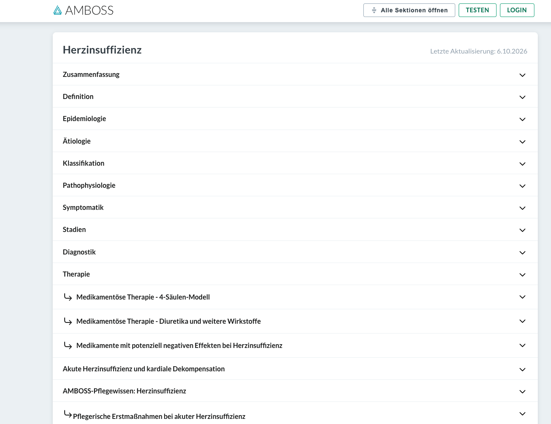
Task: Open the Therapie section title
Action: click(76, 274)
